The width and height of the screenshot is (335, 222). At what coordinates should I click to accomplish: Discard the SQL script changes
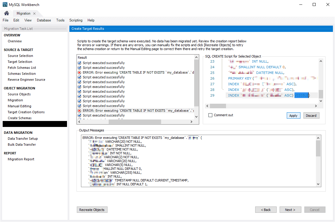tap(311, 116)
